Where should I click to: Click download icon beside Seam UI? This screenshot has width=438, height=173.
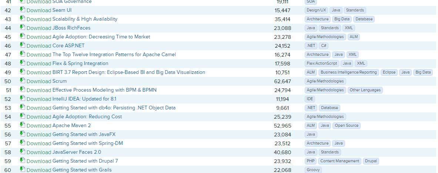tap(23, 10)
